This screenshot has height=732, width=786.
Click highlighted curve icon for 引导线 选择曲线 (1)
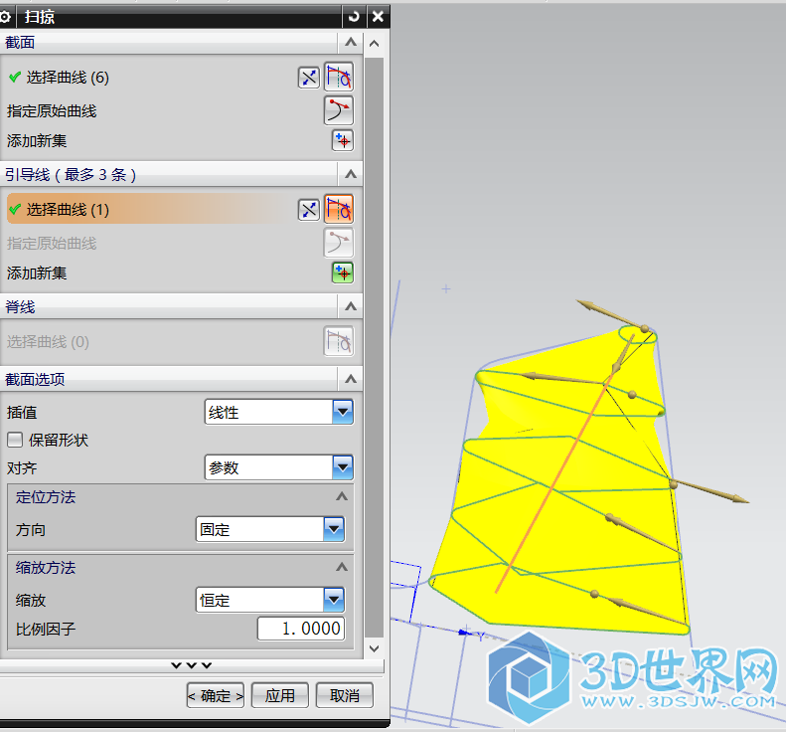[339, 209]
